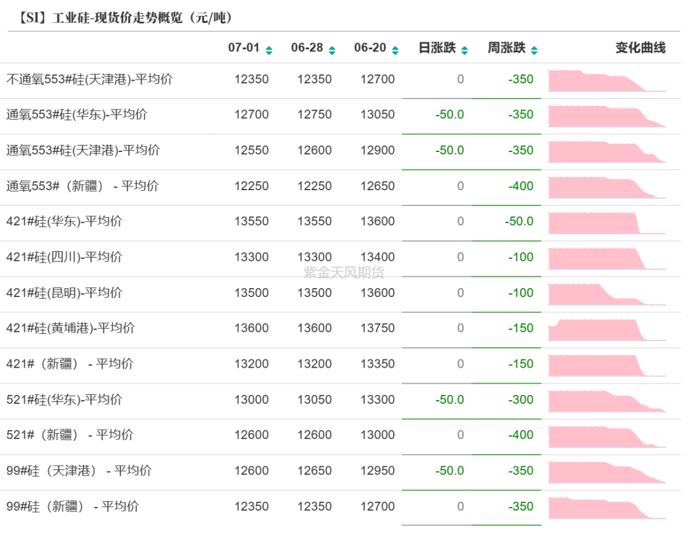The image size is (688, 554).
Task: Click the 周涨跌 column sort icon
Action: (x=534, y=50)
